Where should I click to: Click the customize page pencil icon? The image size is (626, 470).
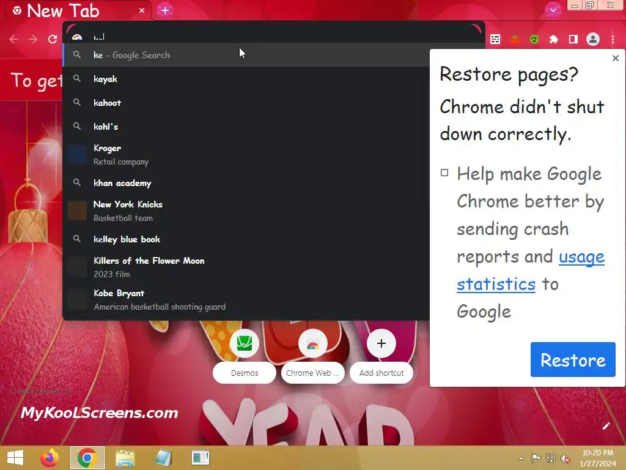click(x=606, y=426)
